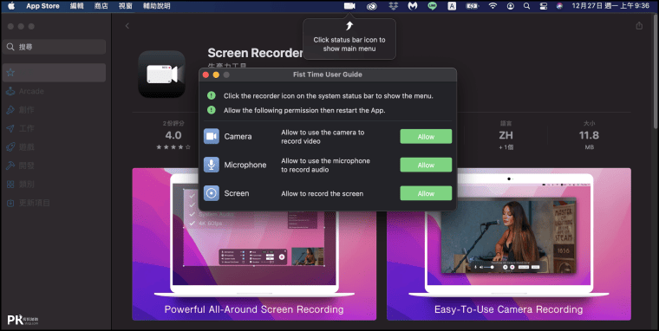Click the 搜尋 search field in sidebar

coord(55,47)
